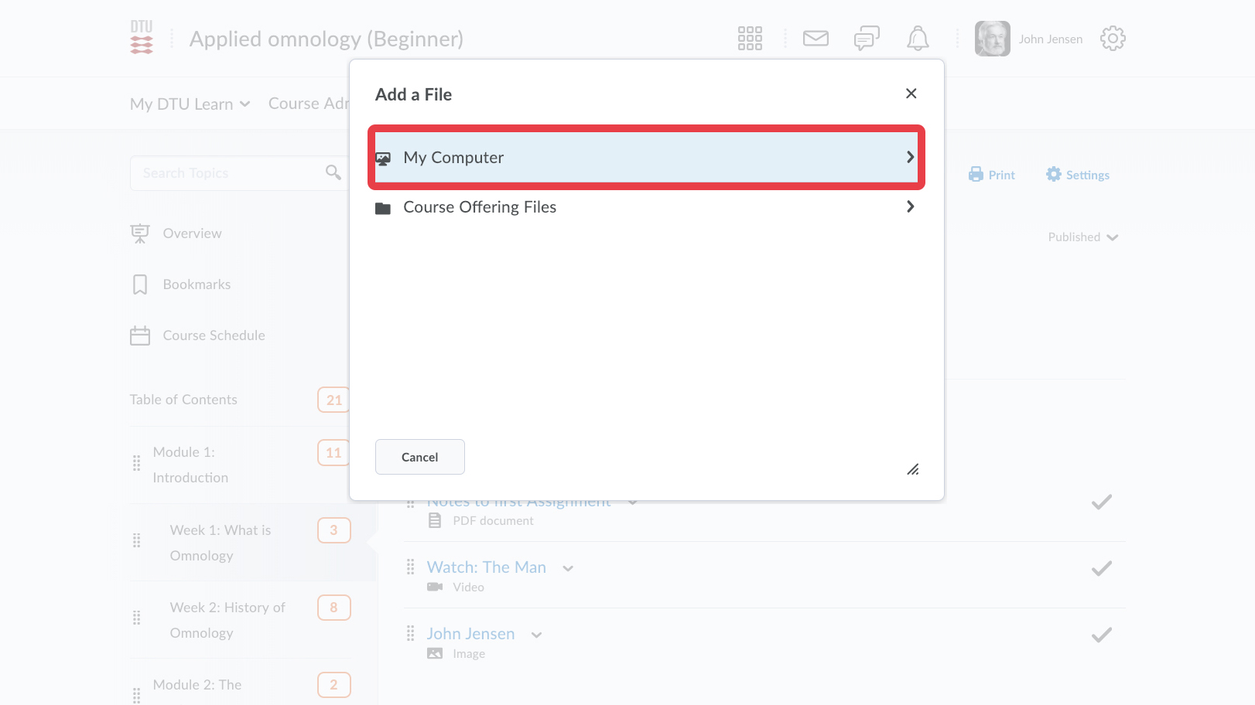This screenshot has height=705, width=1255.
Task: Toggle completion checkmark for Notes to first Assignment
Action: click(x=1101, y=502)
